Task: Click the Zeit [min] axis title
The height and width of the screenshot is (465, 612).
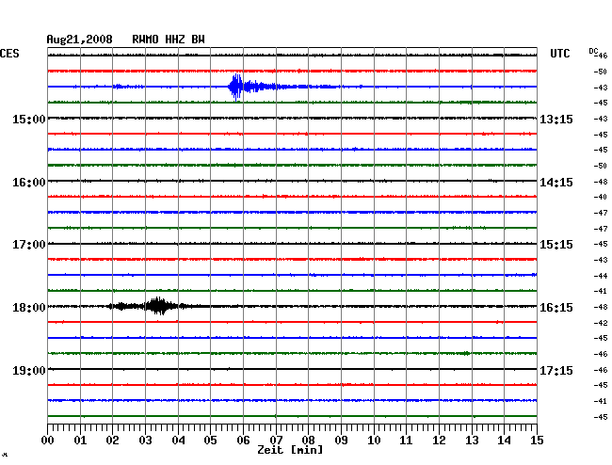Action: click(290, 450)
